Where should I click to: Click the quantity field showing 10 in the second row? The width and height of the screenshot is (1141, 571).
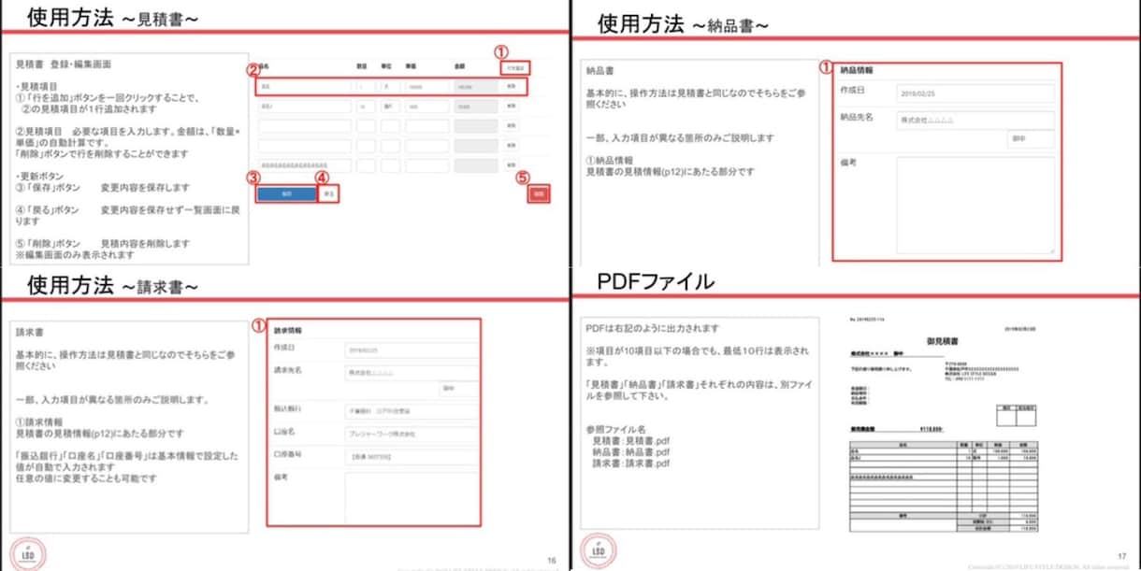coord(365,107)
